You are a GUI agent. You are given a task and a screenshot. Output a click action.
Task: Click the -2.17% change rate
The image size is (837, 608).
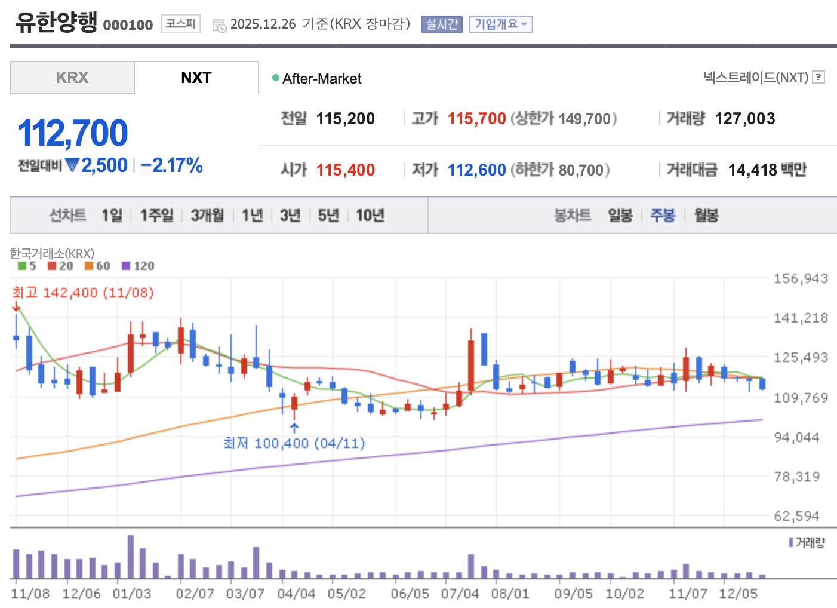coord(172,165)
